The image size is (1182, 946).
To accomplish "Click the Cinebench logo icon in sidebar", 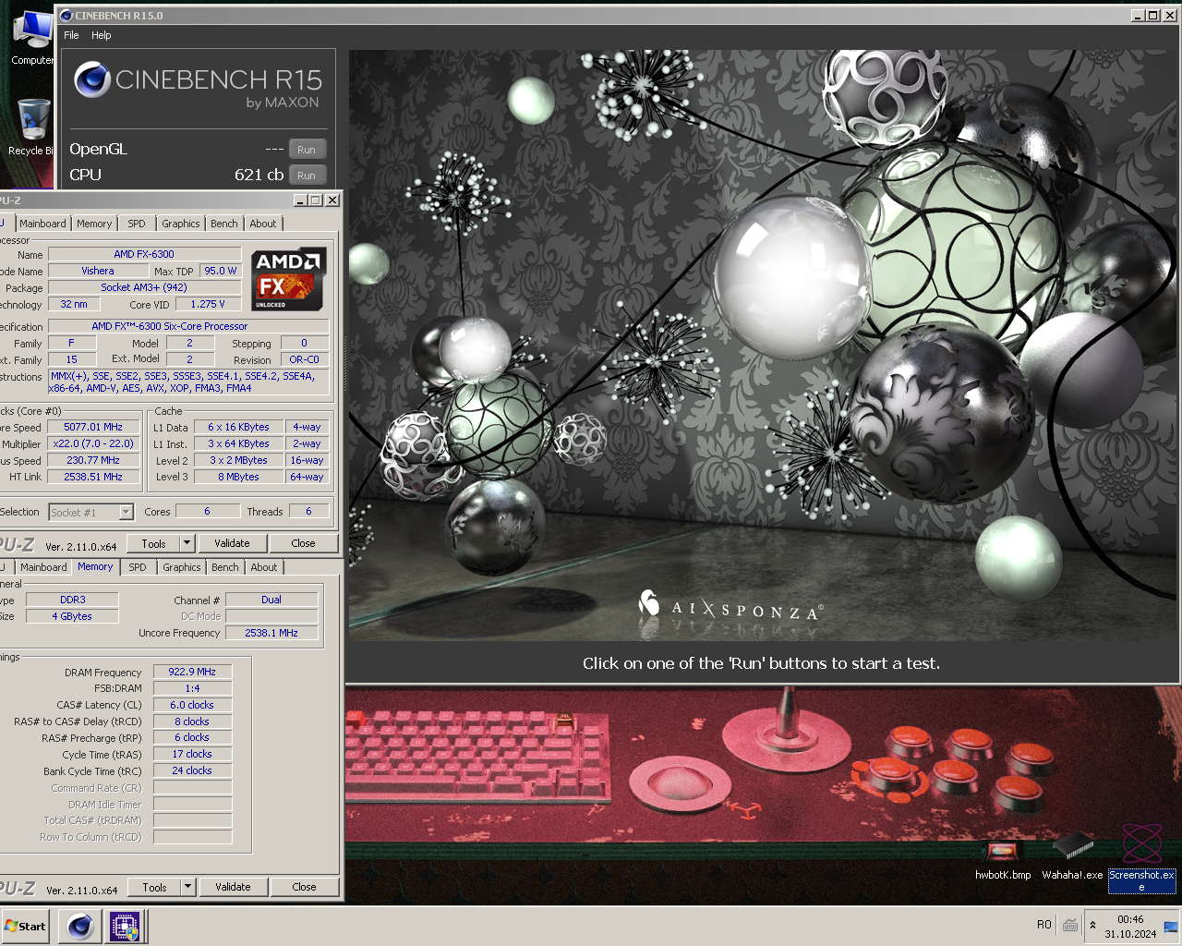I will point(92,79).
